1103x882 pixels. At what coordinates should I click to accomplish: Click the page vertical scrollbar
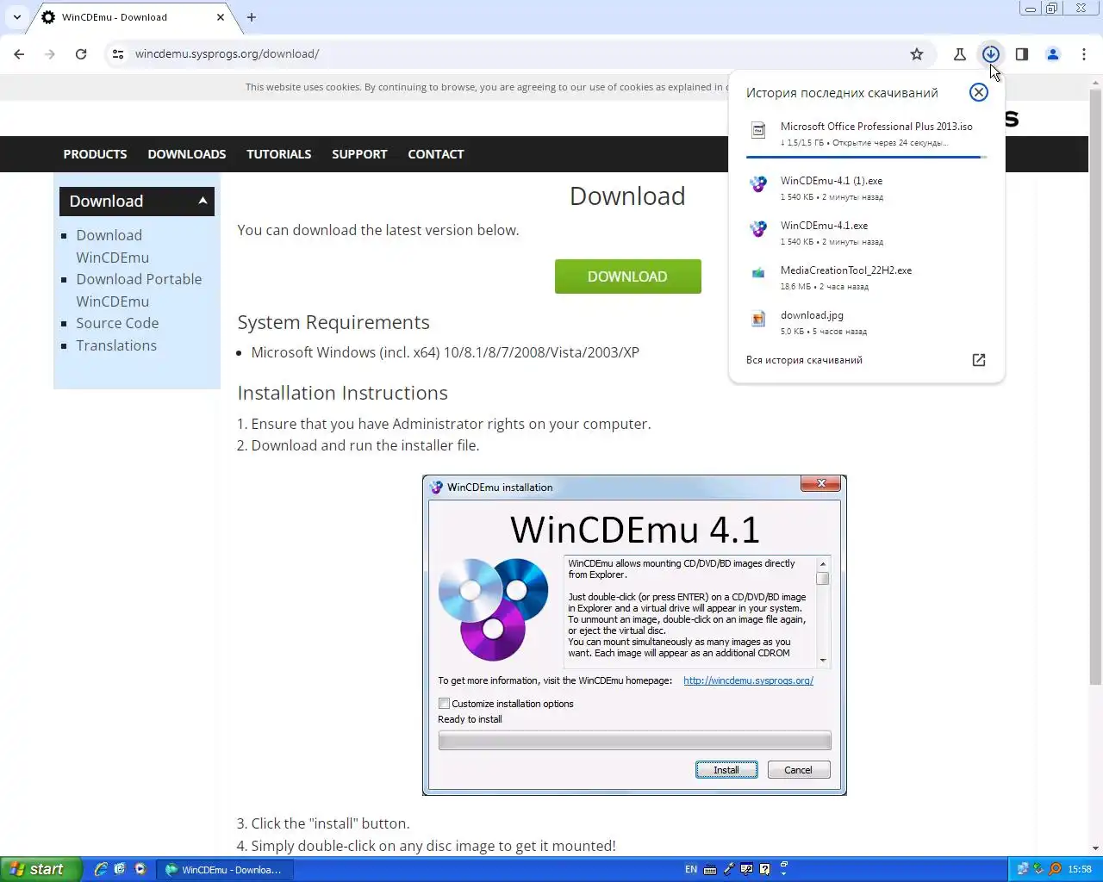pyautogui.click(x=1095, y=386)
